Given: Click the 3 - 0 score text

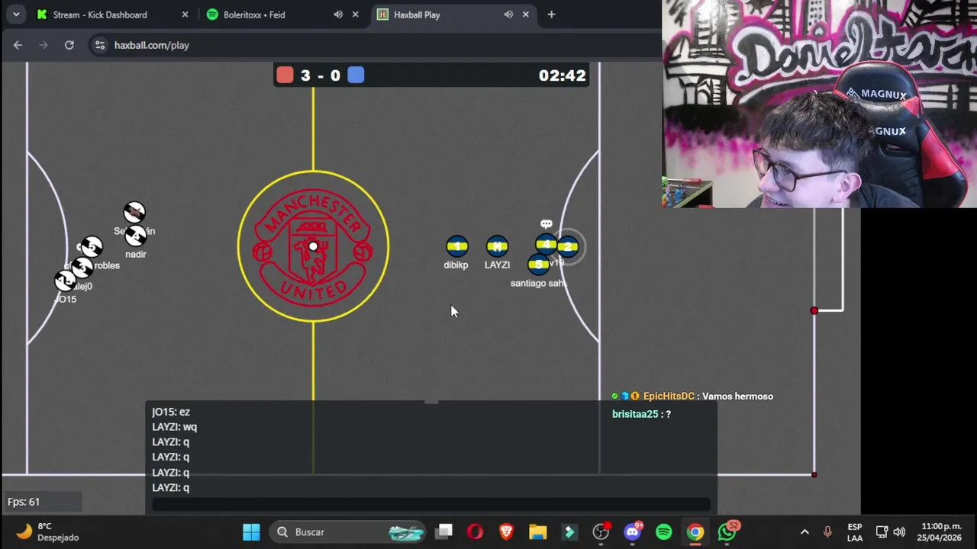Looking at the screenshot, I should coord(321,75).
